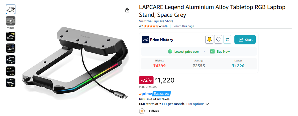The width and height of the screenshot is (298, 116).
Task: Select the first product image thumbnail
Action: coord(11,9)
